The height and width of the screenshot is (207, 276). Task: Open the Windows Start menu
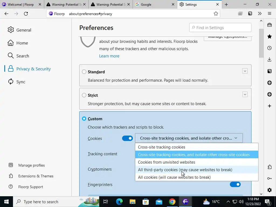point(6,202)
